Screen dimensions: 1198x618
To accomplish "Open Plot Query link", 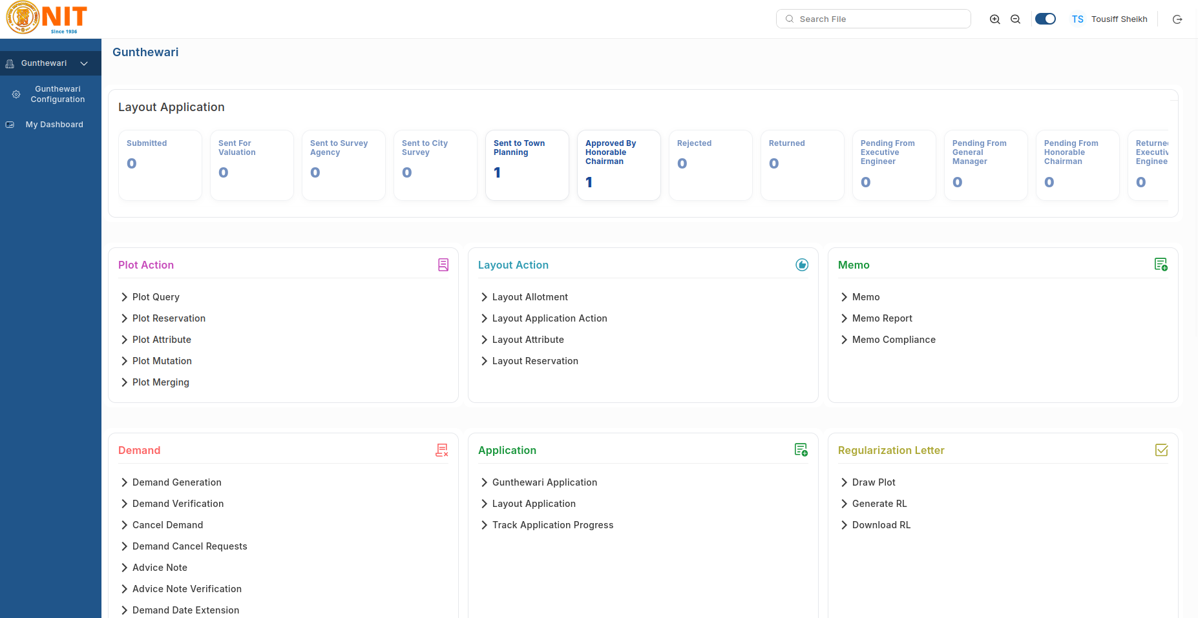I will pyautogui.click(x=156, y=297).
